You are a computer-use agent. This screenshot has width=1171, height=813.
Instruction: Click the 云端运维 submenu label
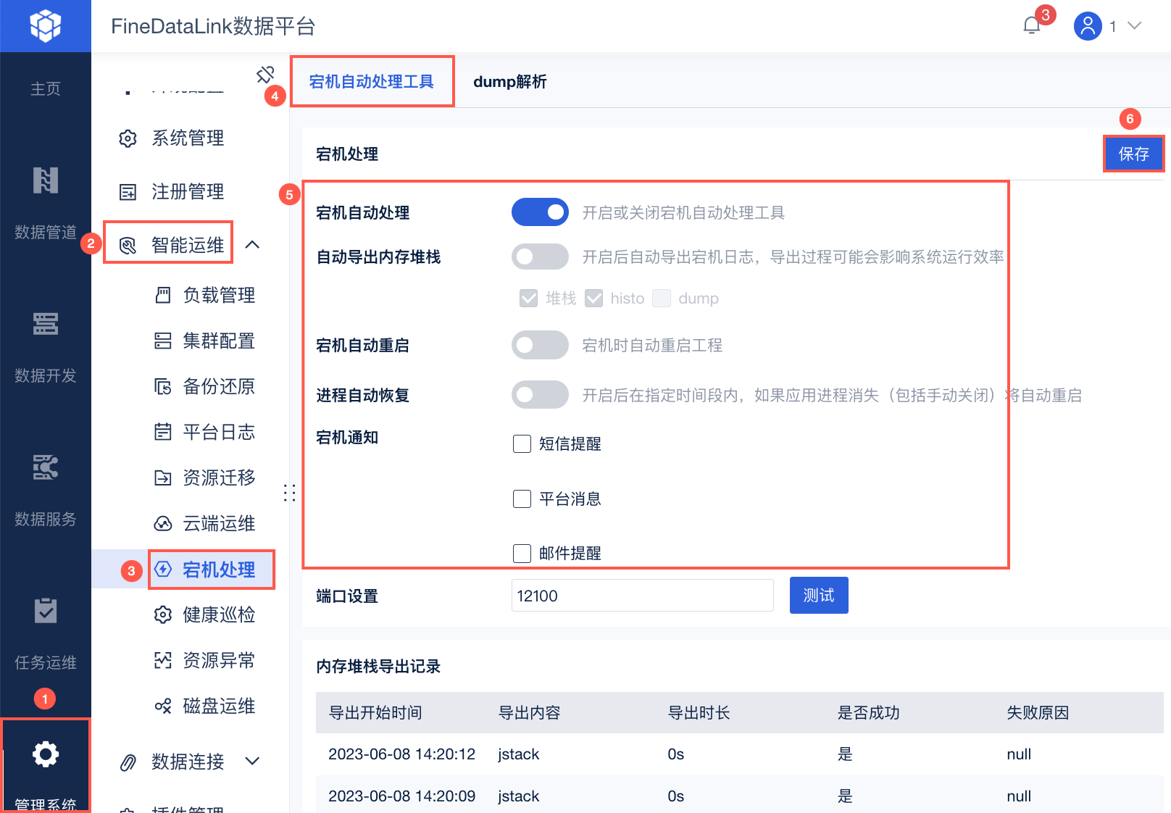[x=219, y=523]
